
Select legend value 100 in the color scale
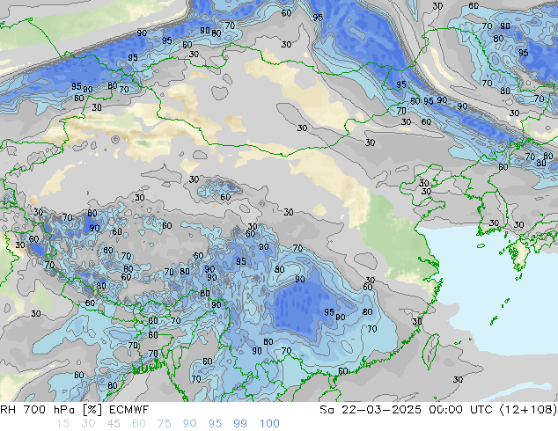tap(269, 424)
